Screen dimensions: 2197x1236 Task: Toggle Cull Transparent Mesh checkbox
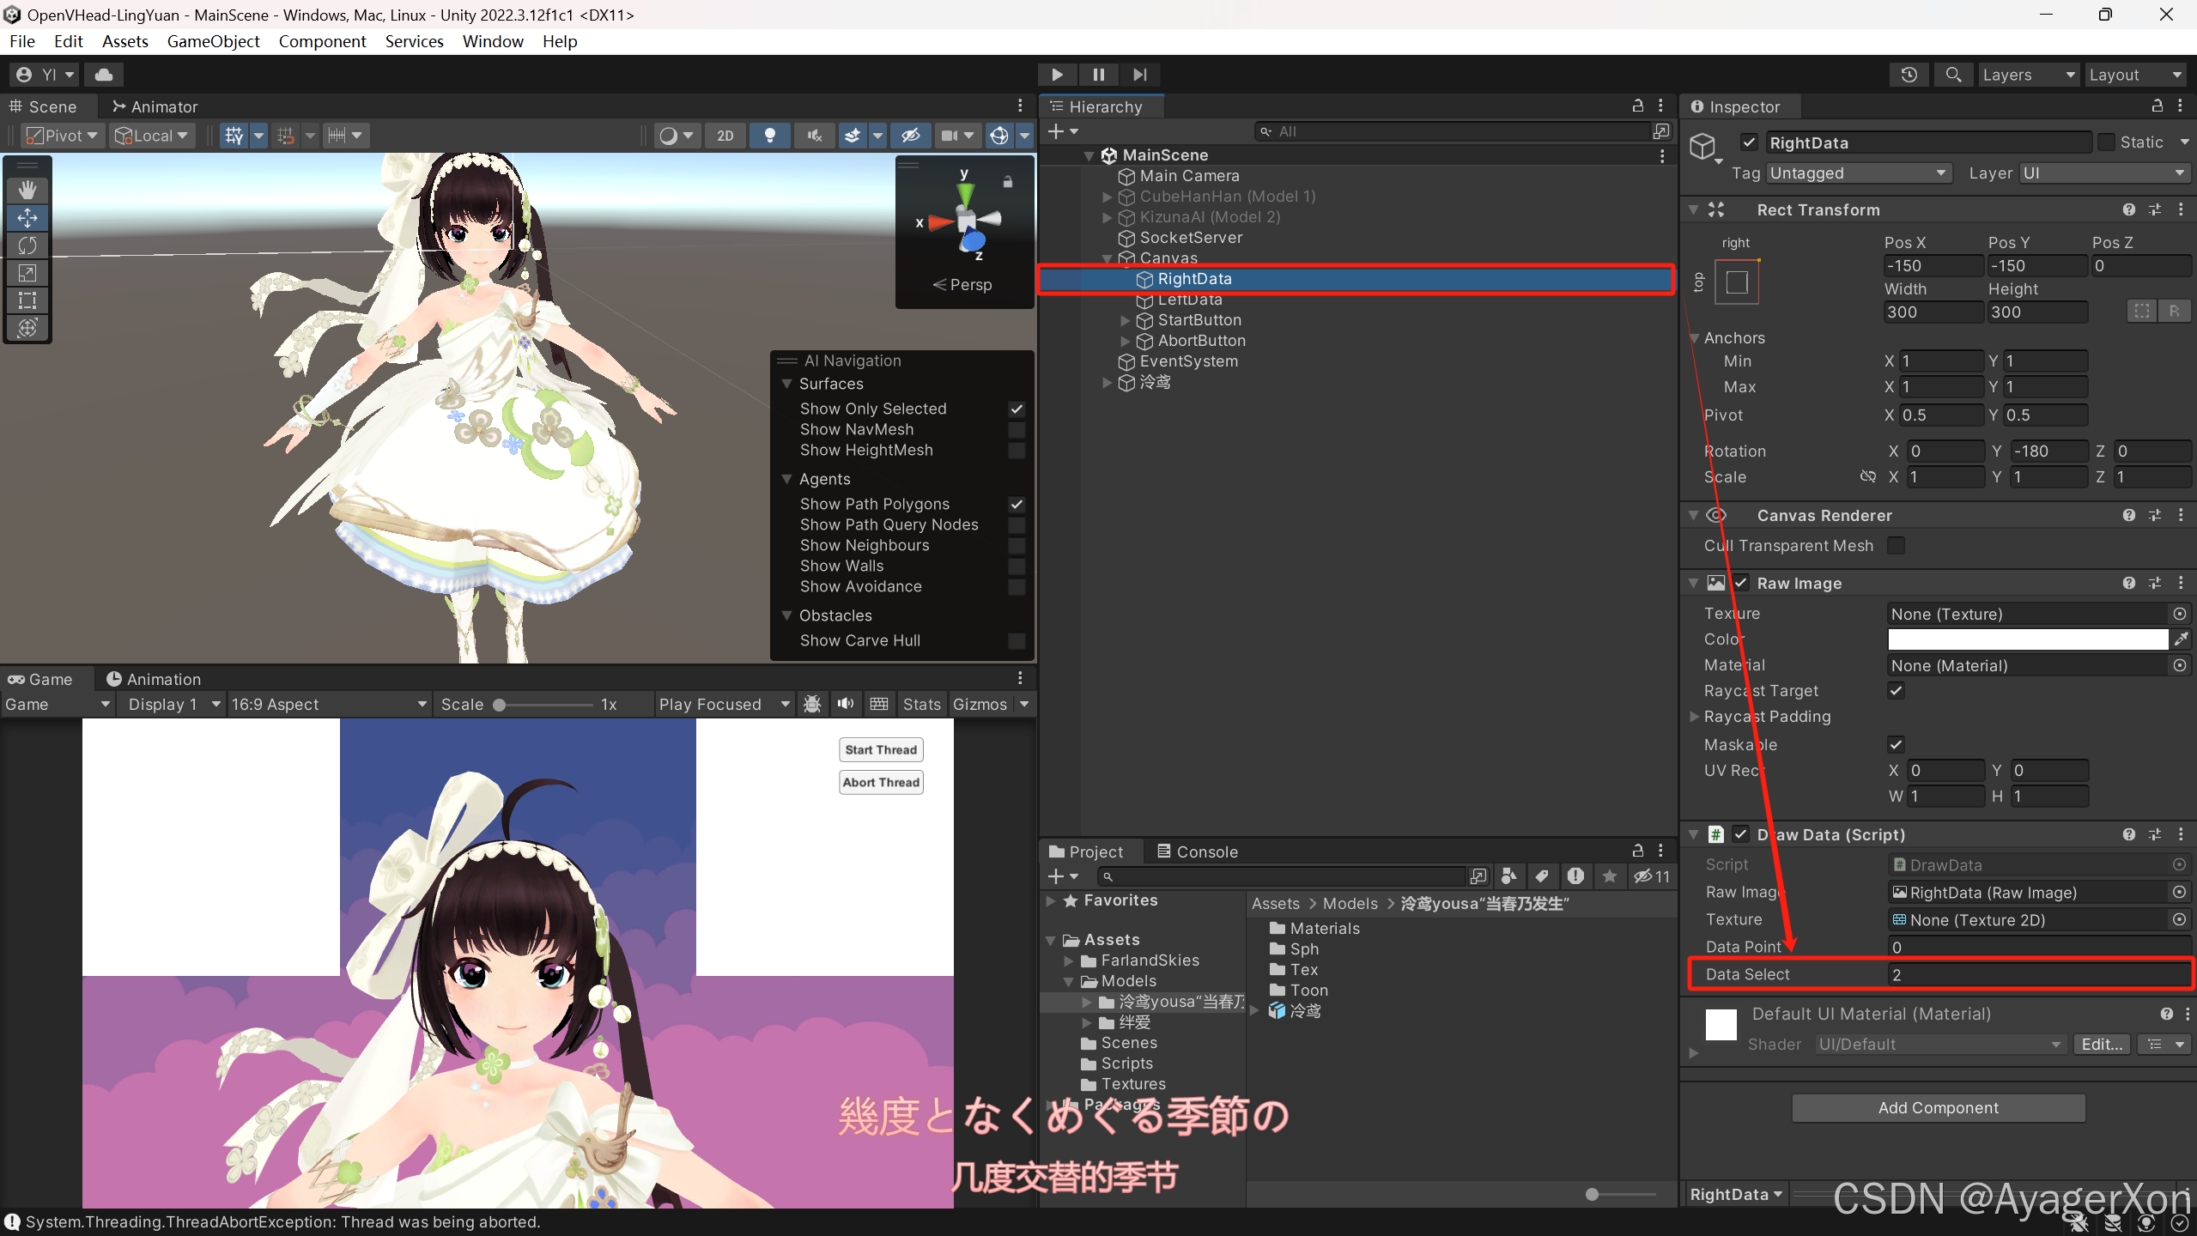click(x=1897, y=546)
